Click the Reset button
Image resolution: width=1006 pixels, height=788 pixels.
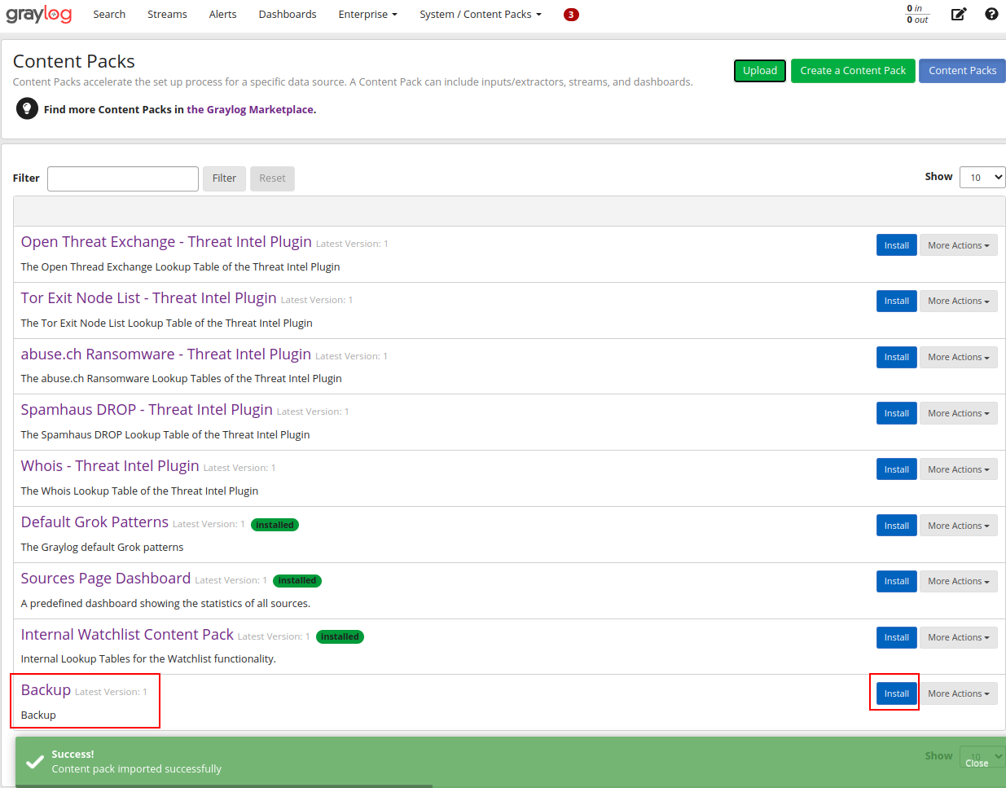pyautogui.click(x=272, y=178)
